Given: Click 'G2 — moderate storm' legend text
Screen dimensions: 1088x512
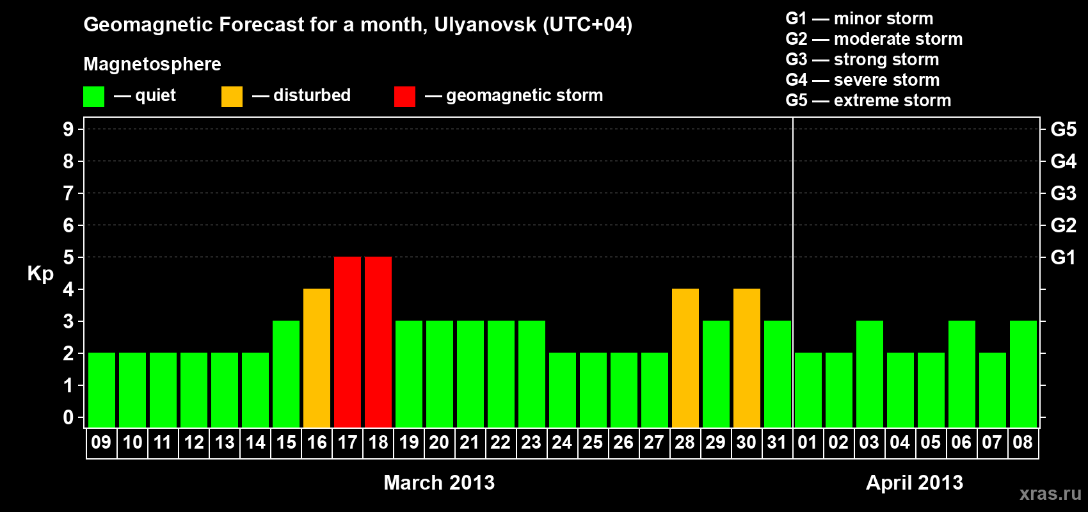Looking at the screenshot, I should [x=874, y=39].
